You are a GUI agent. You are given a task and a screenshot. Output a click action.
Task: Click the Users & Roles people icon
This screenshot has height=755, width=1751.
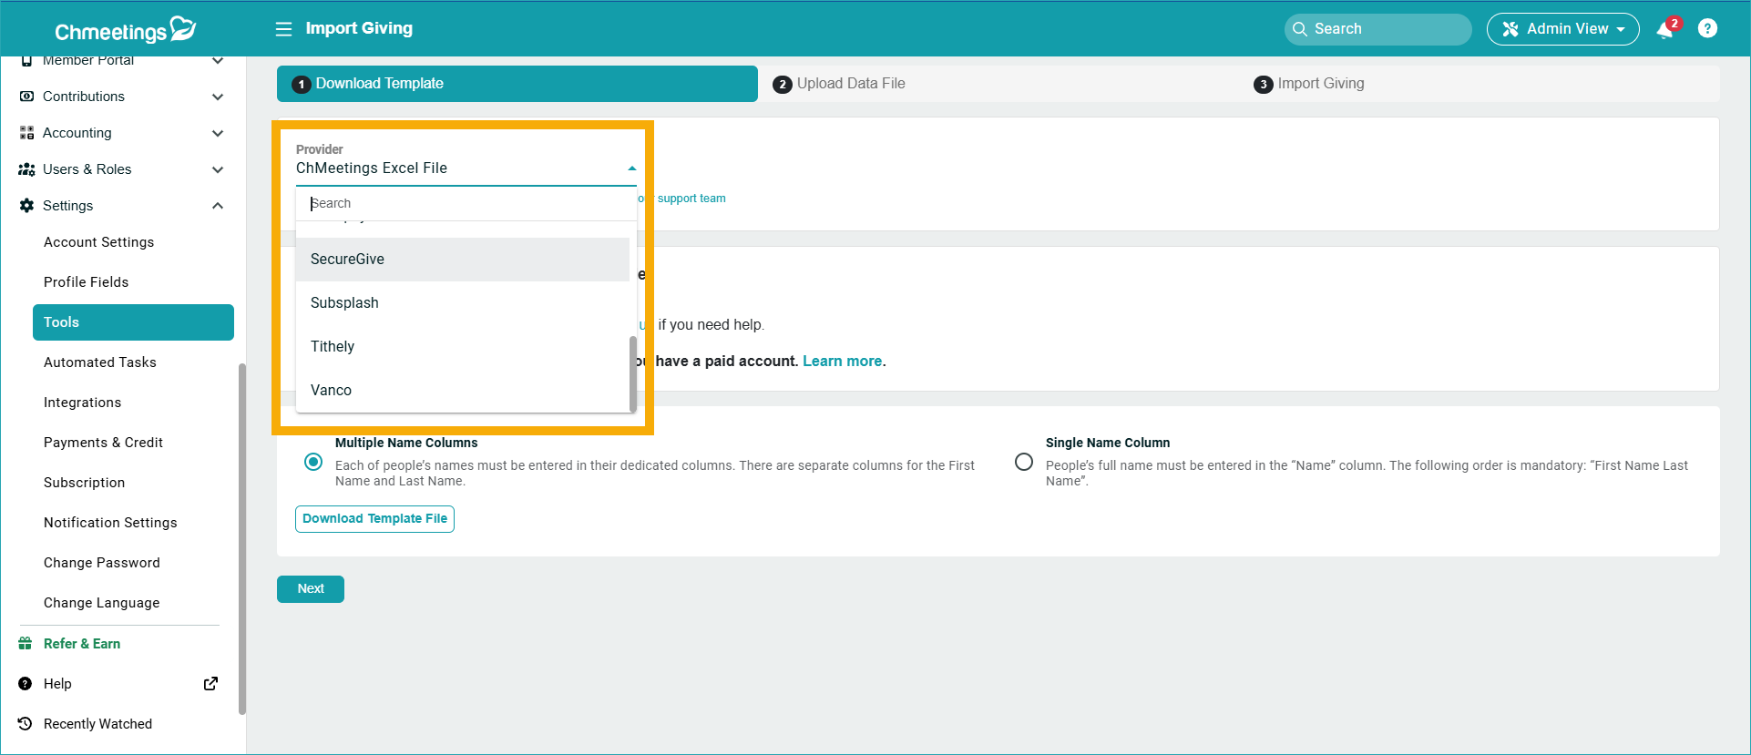(x=26, y=169)
